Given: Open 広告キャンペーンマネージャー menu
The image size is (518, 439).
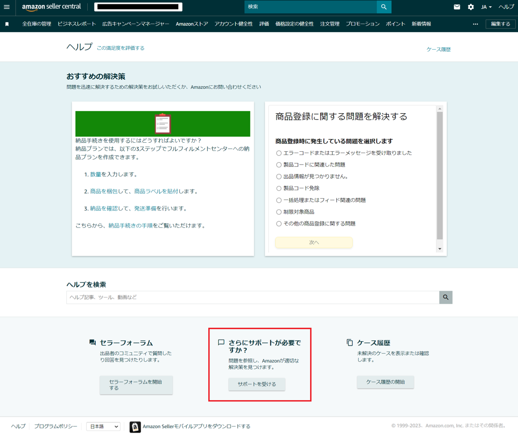Looking at the screenshot, I should [136, 24].
